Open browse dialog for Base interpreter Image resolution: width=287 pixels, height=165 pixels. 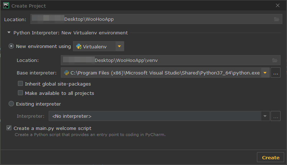pyautogui.click(x=276, y=73)
